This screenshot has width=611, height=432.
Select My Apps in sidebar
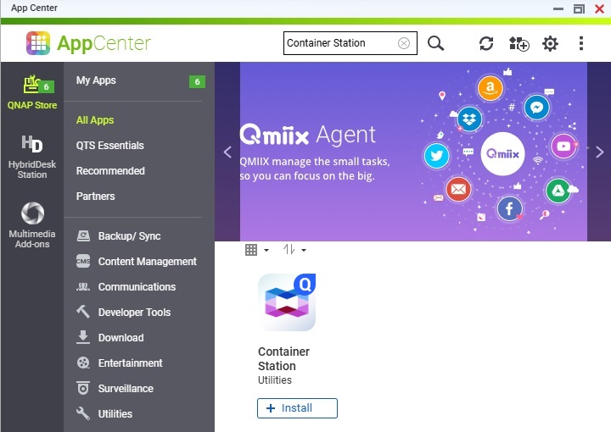coord(96,80)
